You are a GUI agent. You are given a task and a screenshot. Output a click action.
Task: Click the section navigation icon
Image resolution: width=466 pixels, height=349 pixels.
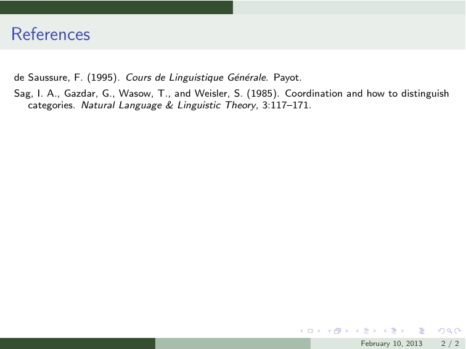click(x=394, y=331)
